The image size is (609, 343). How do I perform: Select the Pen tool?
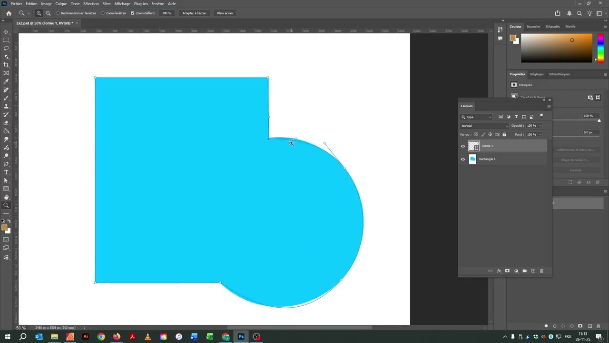pos(6,164)
